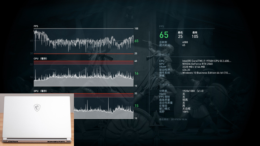Click the MSI dragon shield logo
Screen dimensions: 260x146
coord(37,107)
